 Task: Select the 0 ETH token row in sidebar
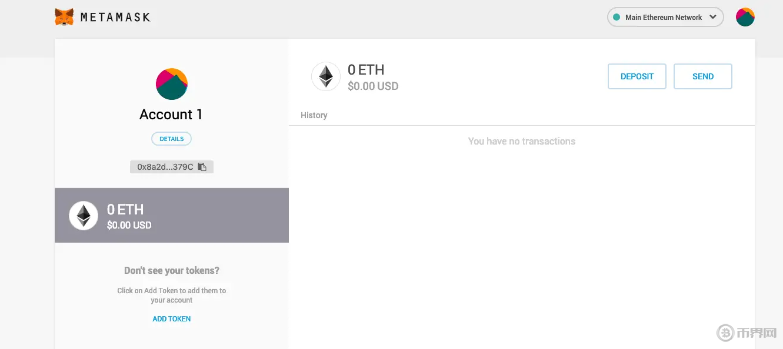point(172,216)
